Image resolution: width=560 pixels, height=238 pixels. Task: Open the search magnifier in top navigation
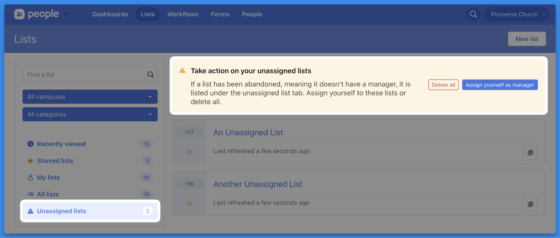(x=473, y=14)
